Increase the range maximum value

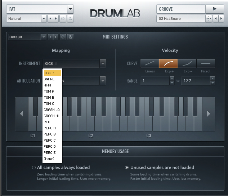click(213, 79)
